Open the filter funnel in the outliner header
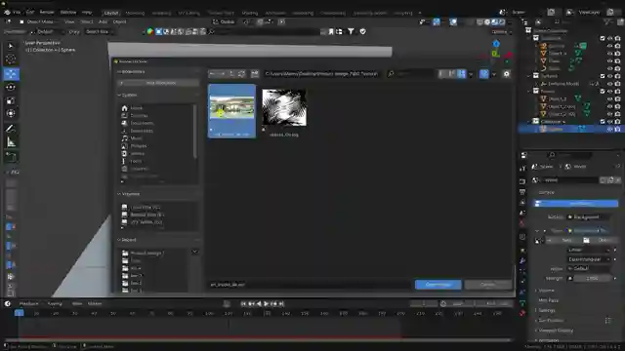Viewport: 625px width, 351px height. click(x=606, y=21)
